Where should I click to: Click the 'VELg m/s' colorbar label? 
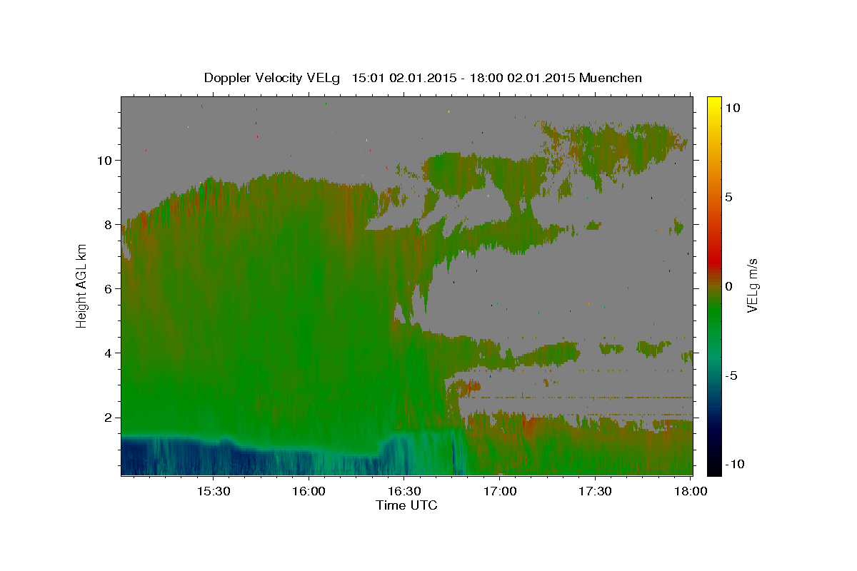[752, 285]
